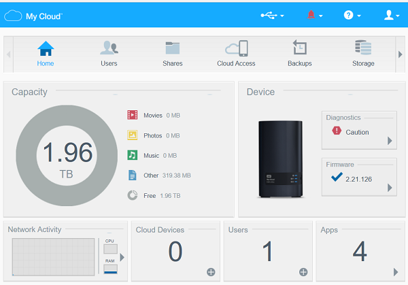Viewport: 408px width, 285px height.
Task: Click the Firmware checkmark icon
Action: point(337,178)
